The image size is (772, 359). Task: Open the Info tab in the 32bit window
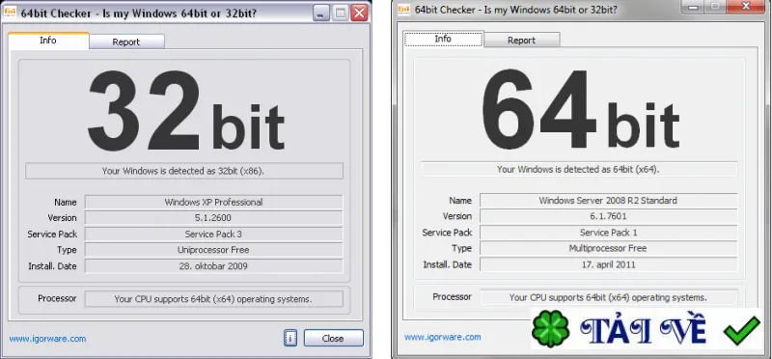click(x=48, y=41)
